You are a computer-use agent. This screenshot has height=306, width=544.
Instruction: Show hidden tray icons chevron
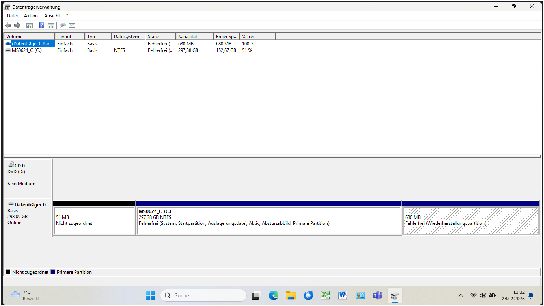point(461,295)
